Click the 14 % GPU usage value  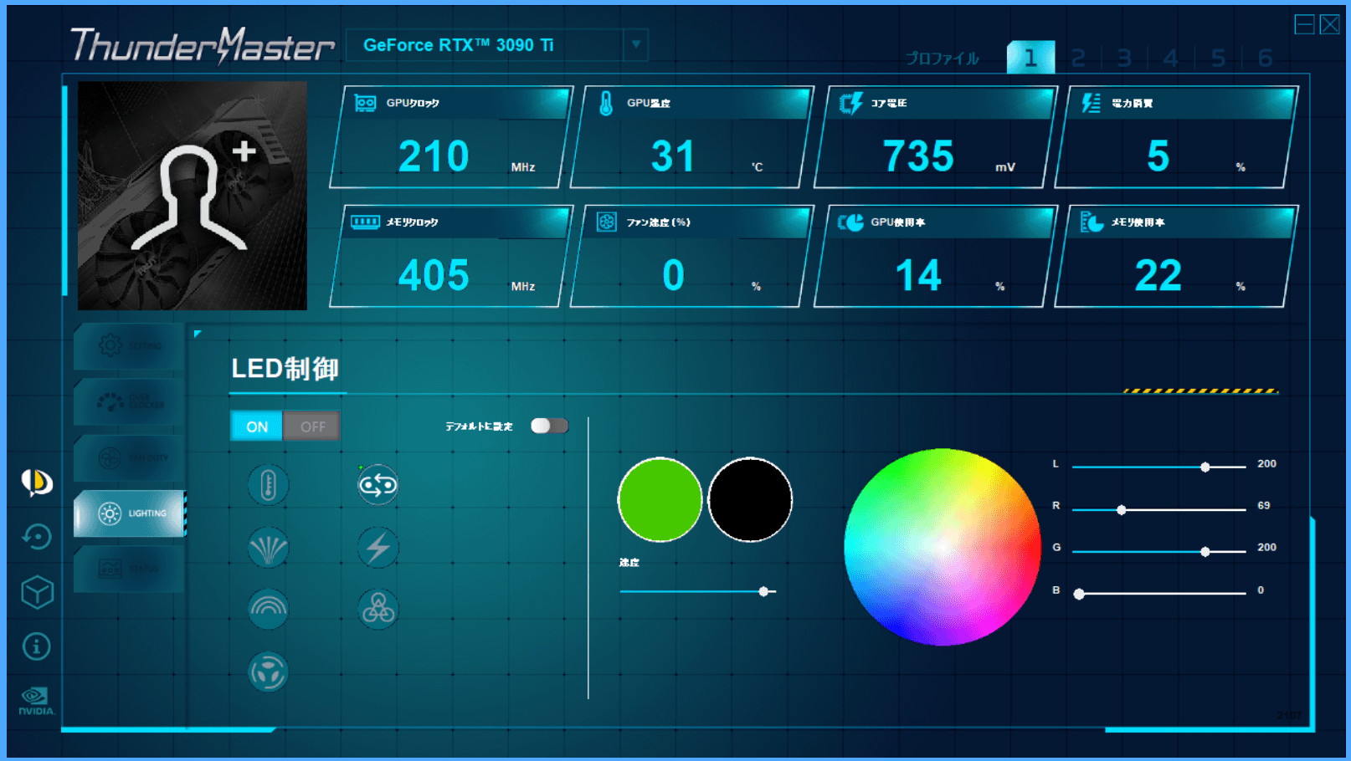pos(918,275)
